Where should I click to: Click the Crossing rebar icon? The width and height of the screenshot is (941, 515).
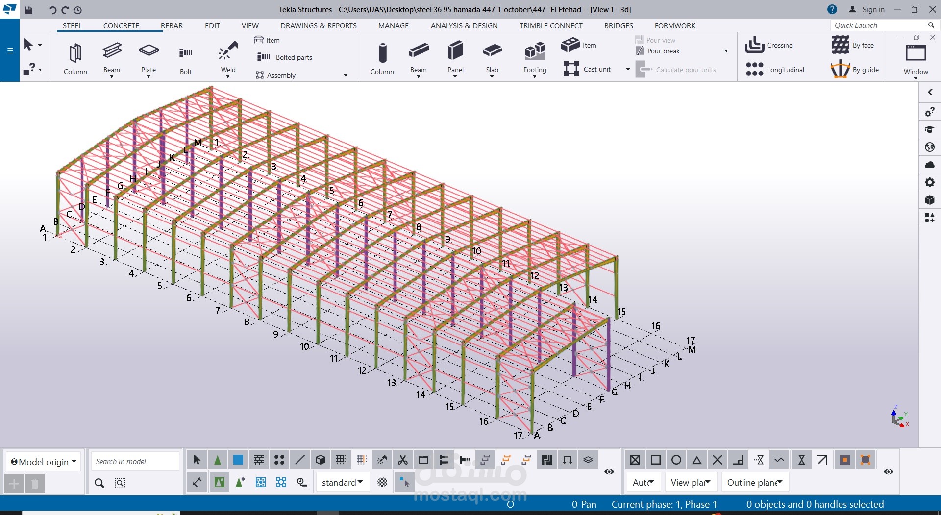755,45
